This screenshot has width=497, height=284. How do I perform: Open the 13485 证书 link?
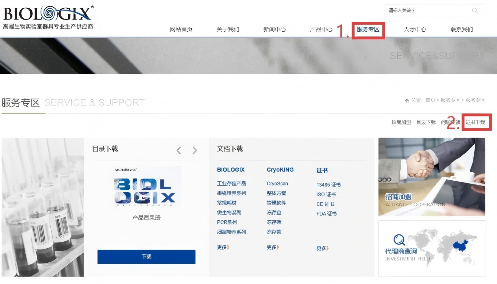329,185
